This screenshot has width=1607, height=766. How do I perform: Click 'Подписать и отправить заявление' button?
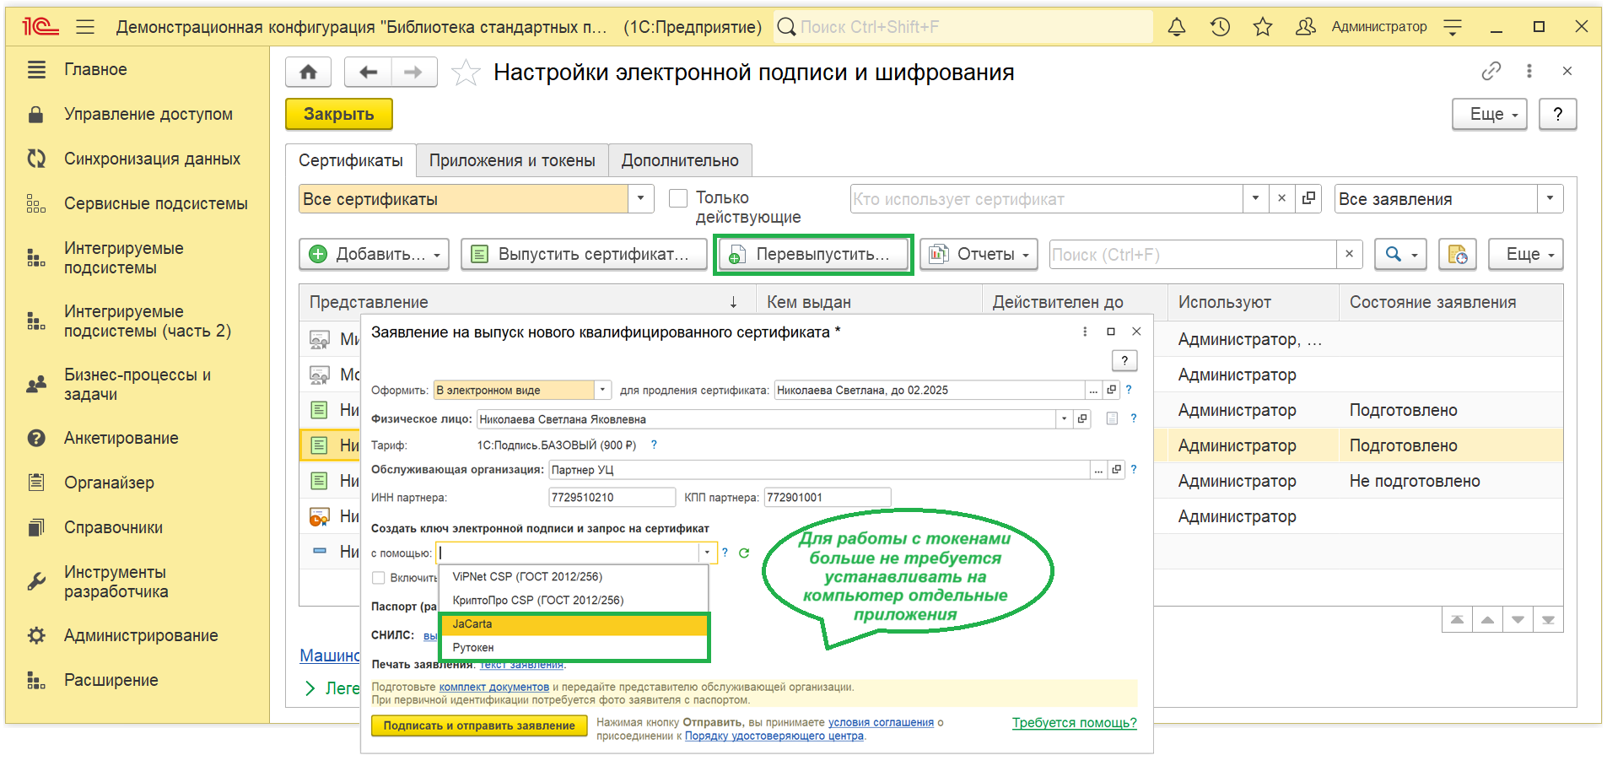pyautogui.click(x=478, y=726)
